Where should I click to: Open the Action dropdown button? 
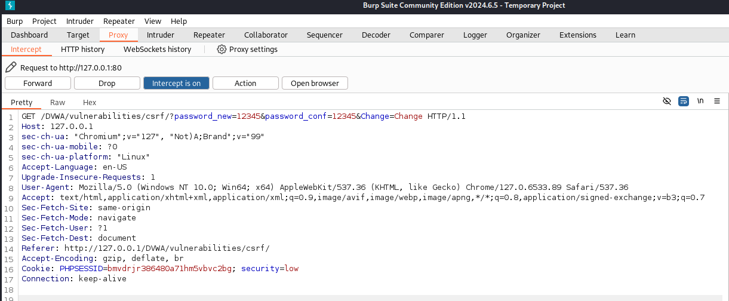245,83
